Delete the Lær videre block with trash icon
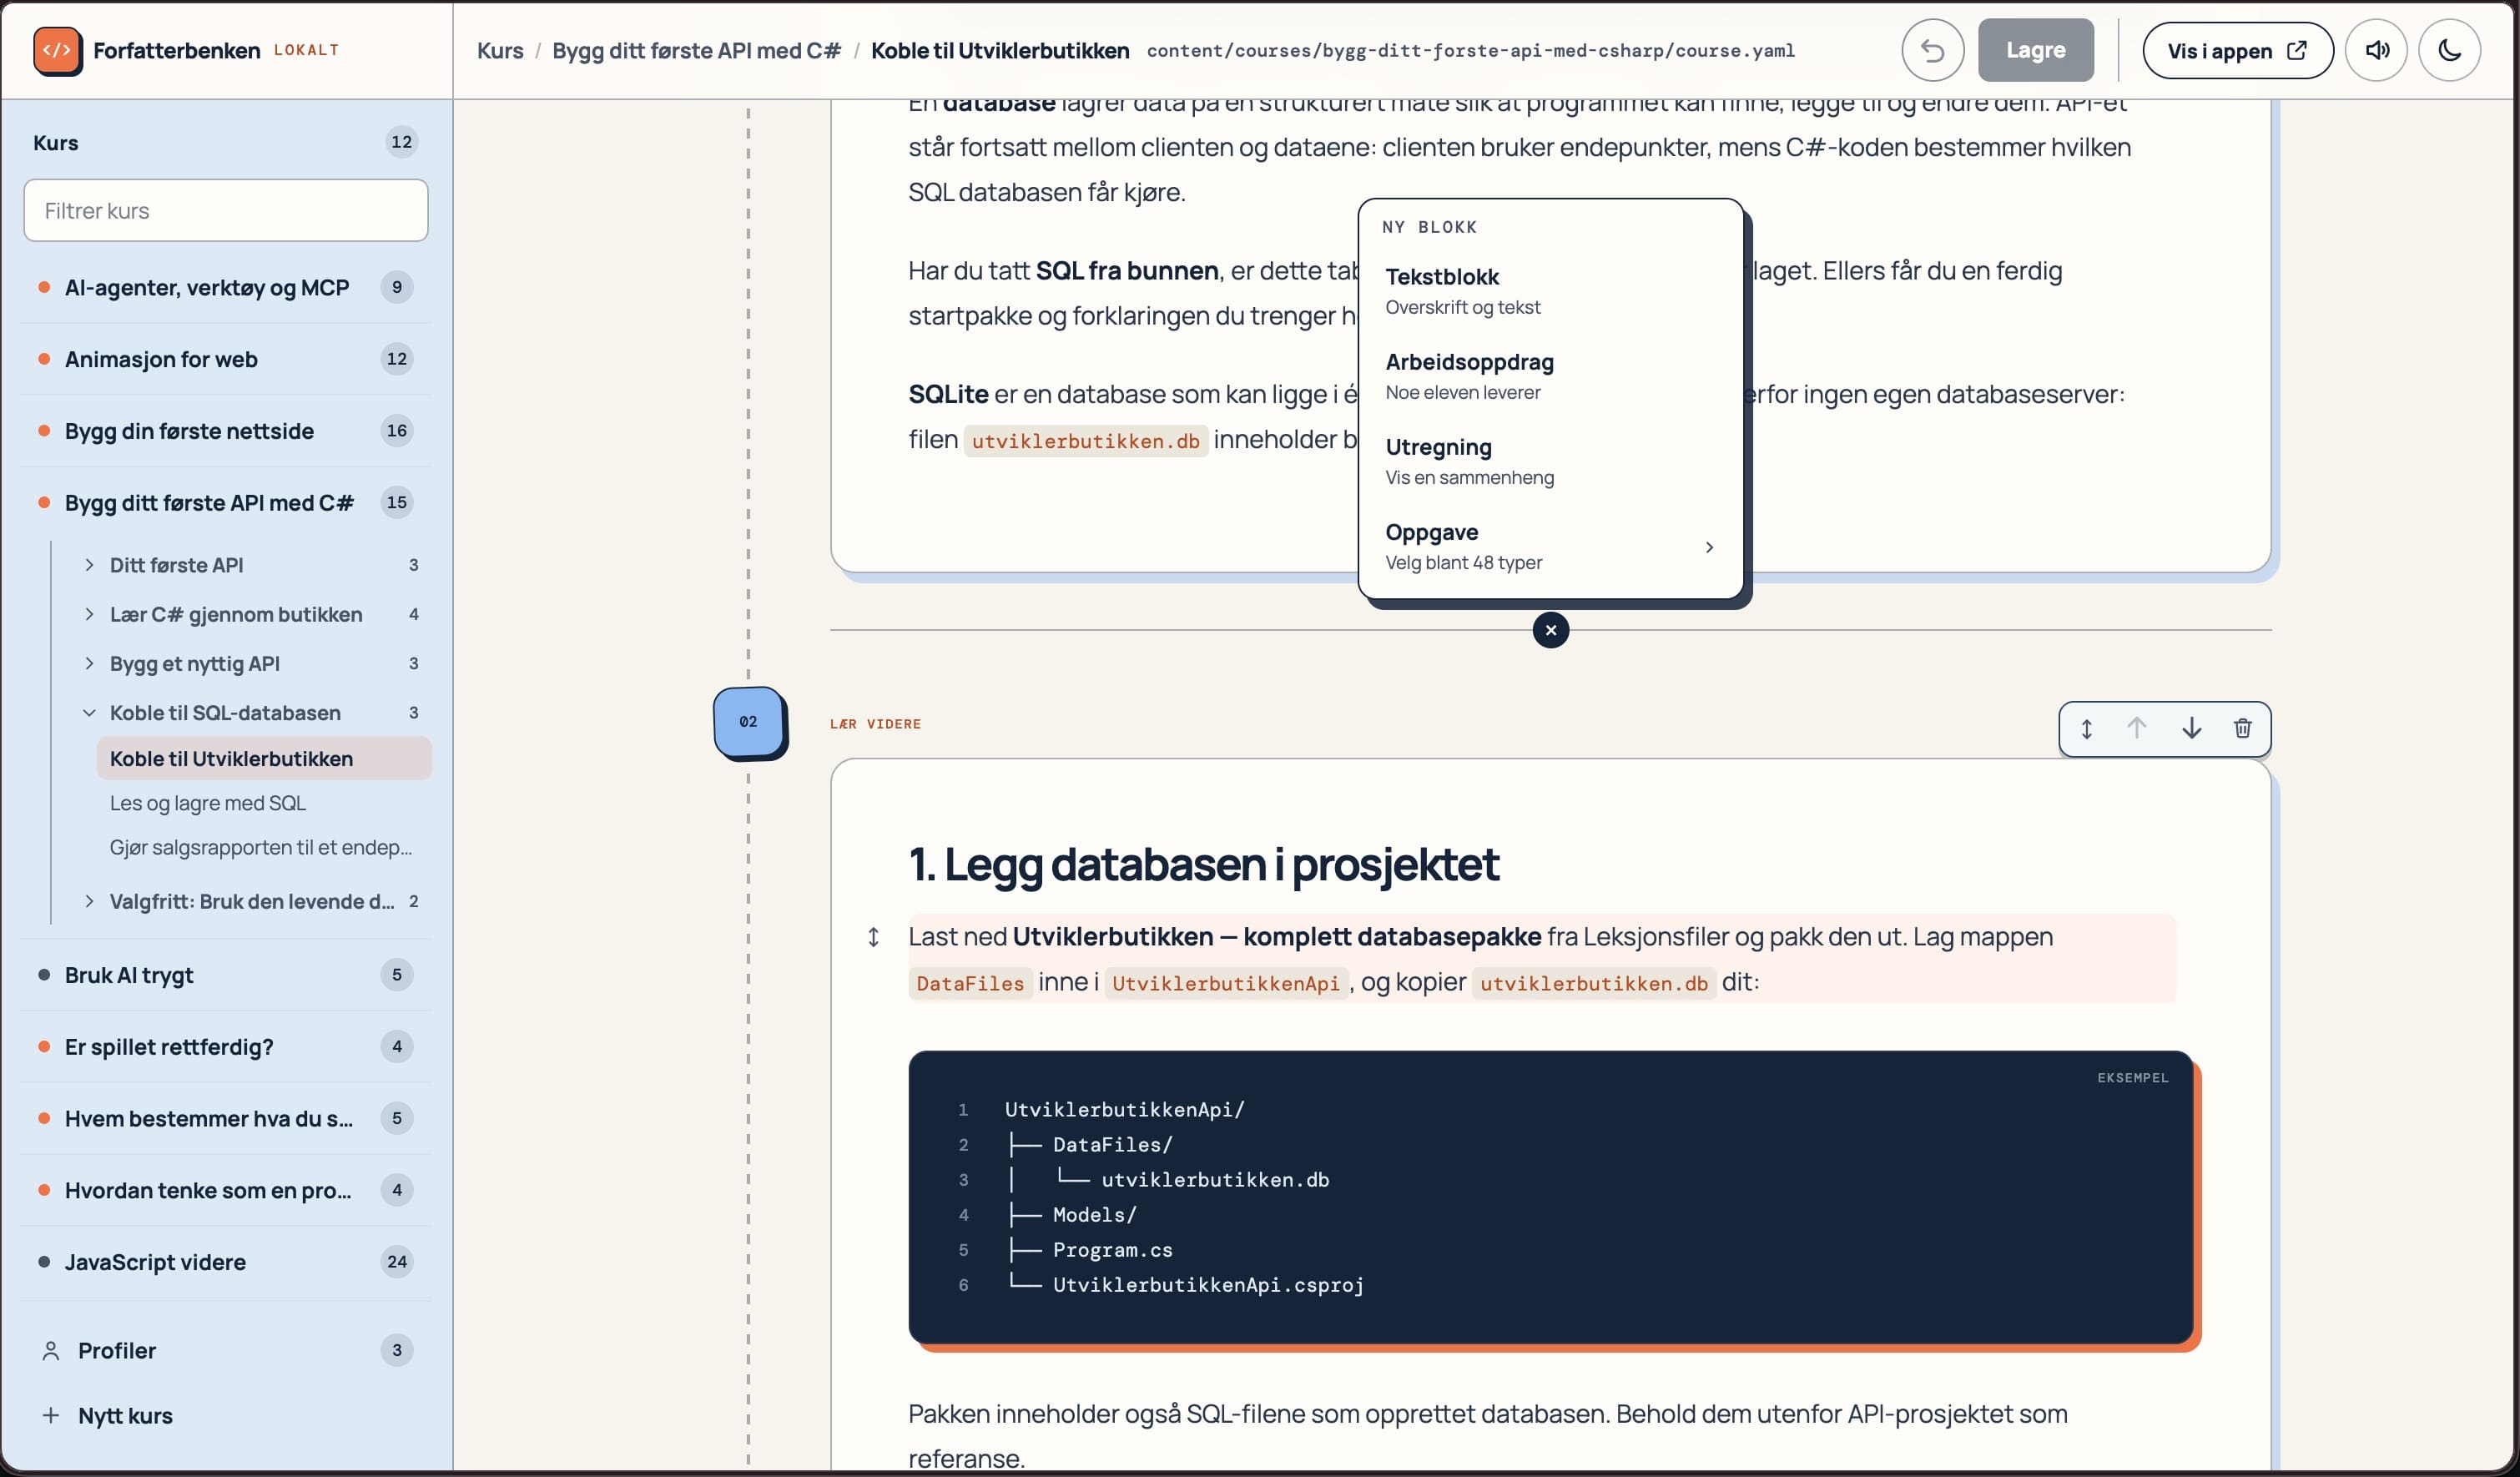 2243,729
